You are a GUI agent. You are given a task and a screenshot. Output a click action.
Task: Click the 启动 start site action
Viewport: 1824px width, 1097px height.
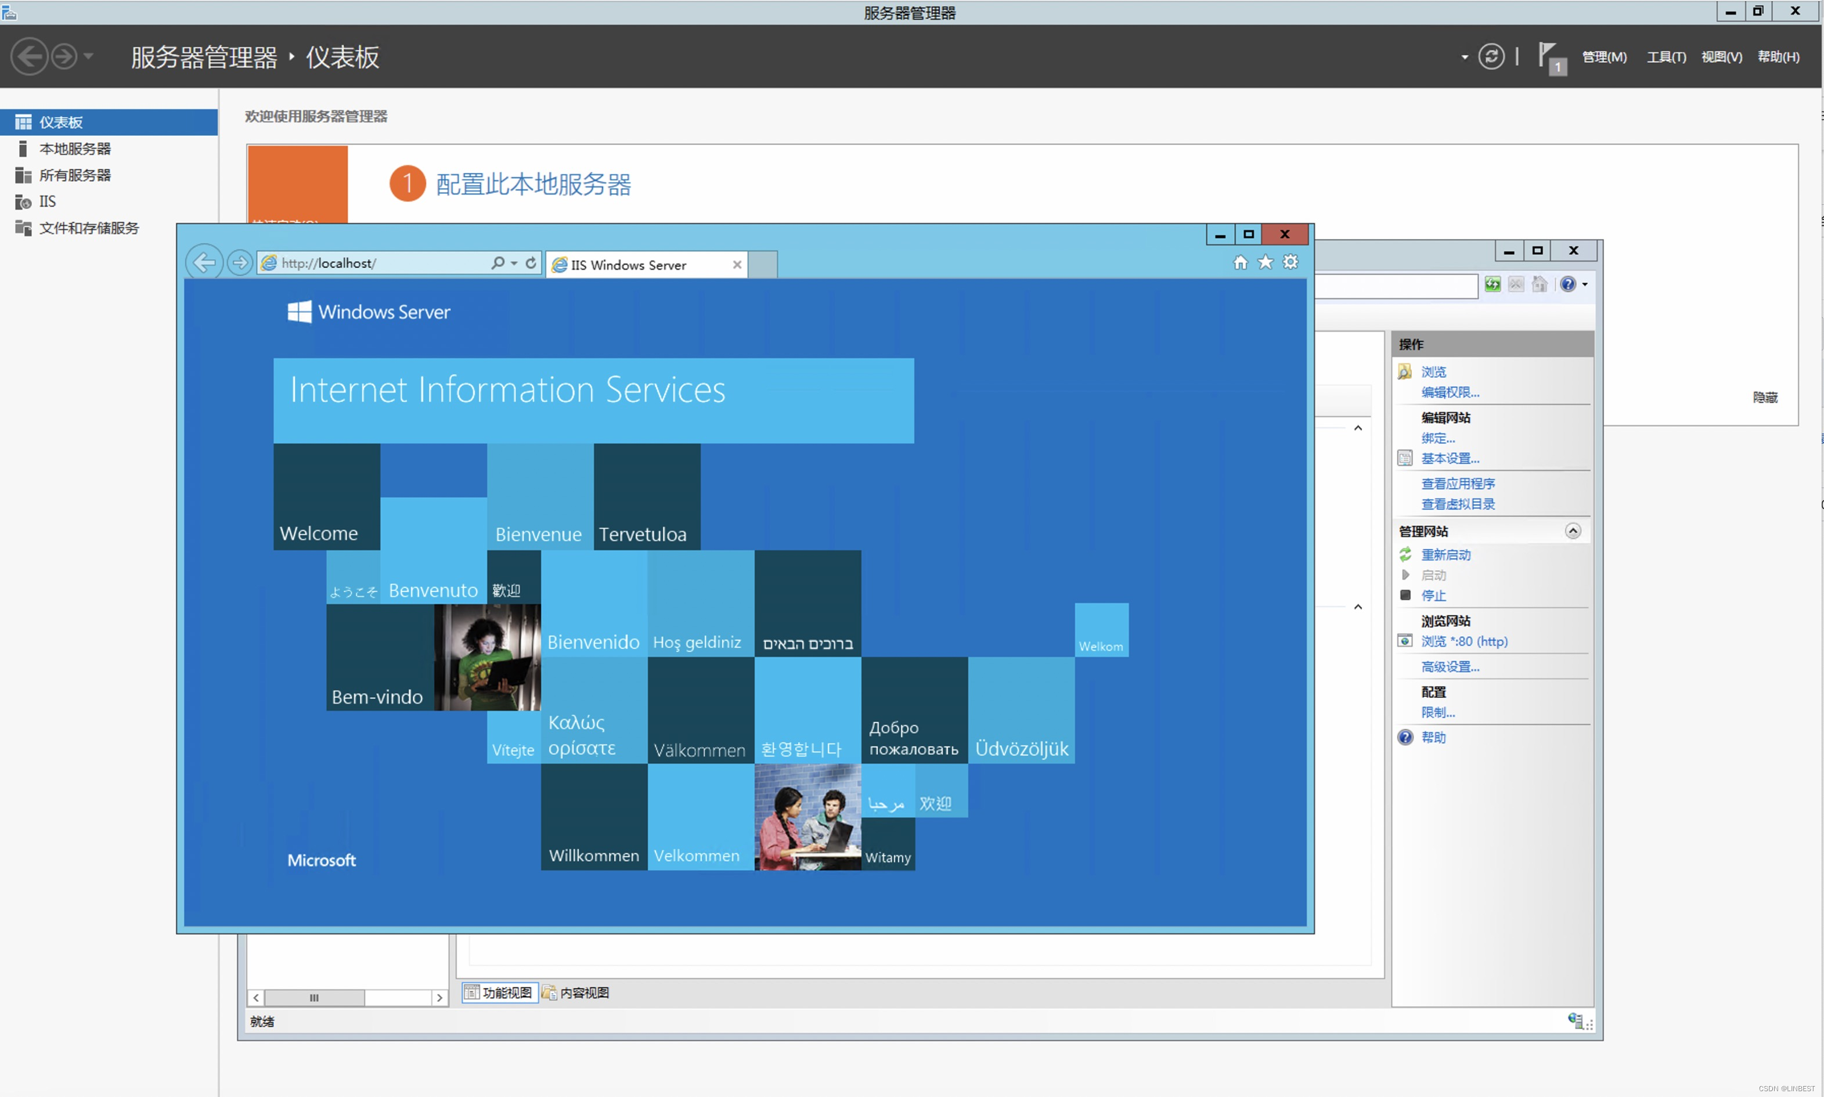point(1433,576)
